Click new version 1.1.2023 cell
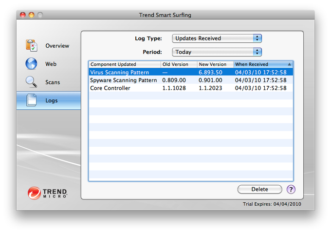Screen dimensions: 331x233 click(210, 88)
